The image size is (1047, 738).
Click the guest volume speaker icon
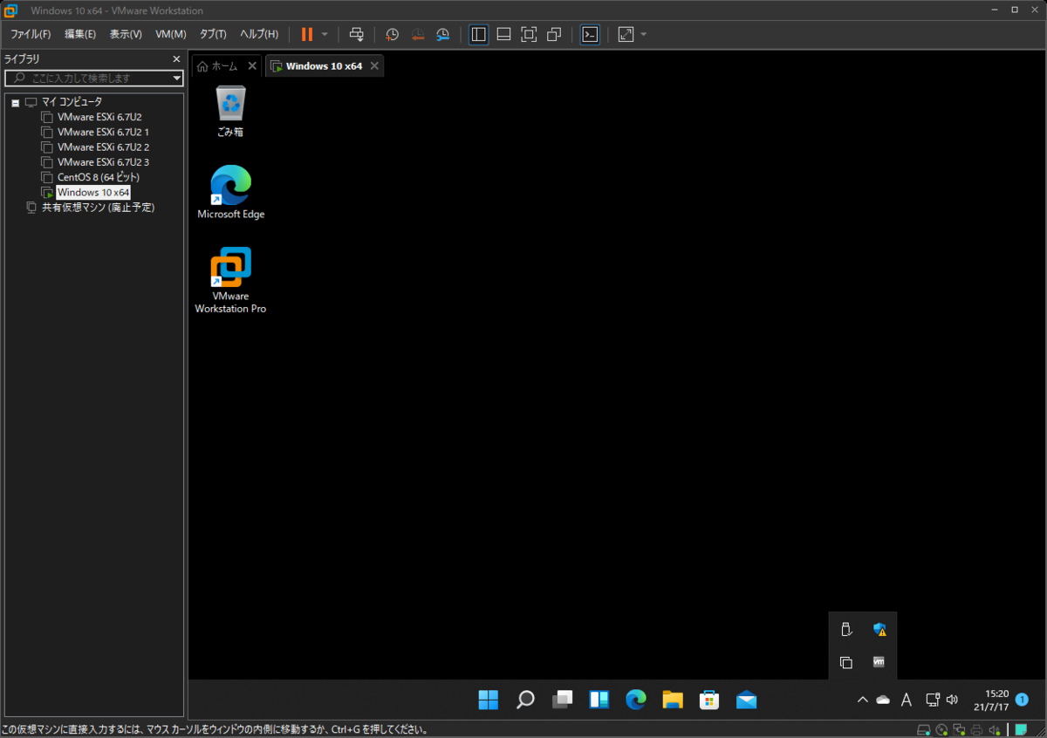point(952,700)
